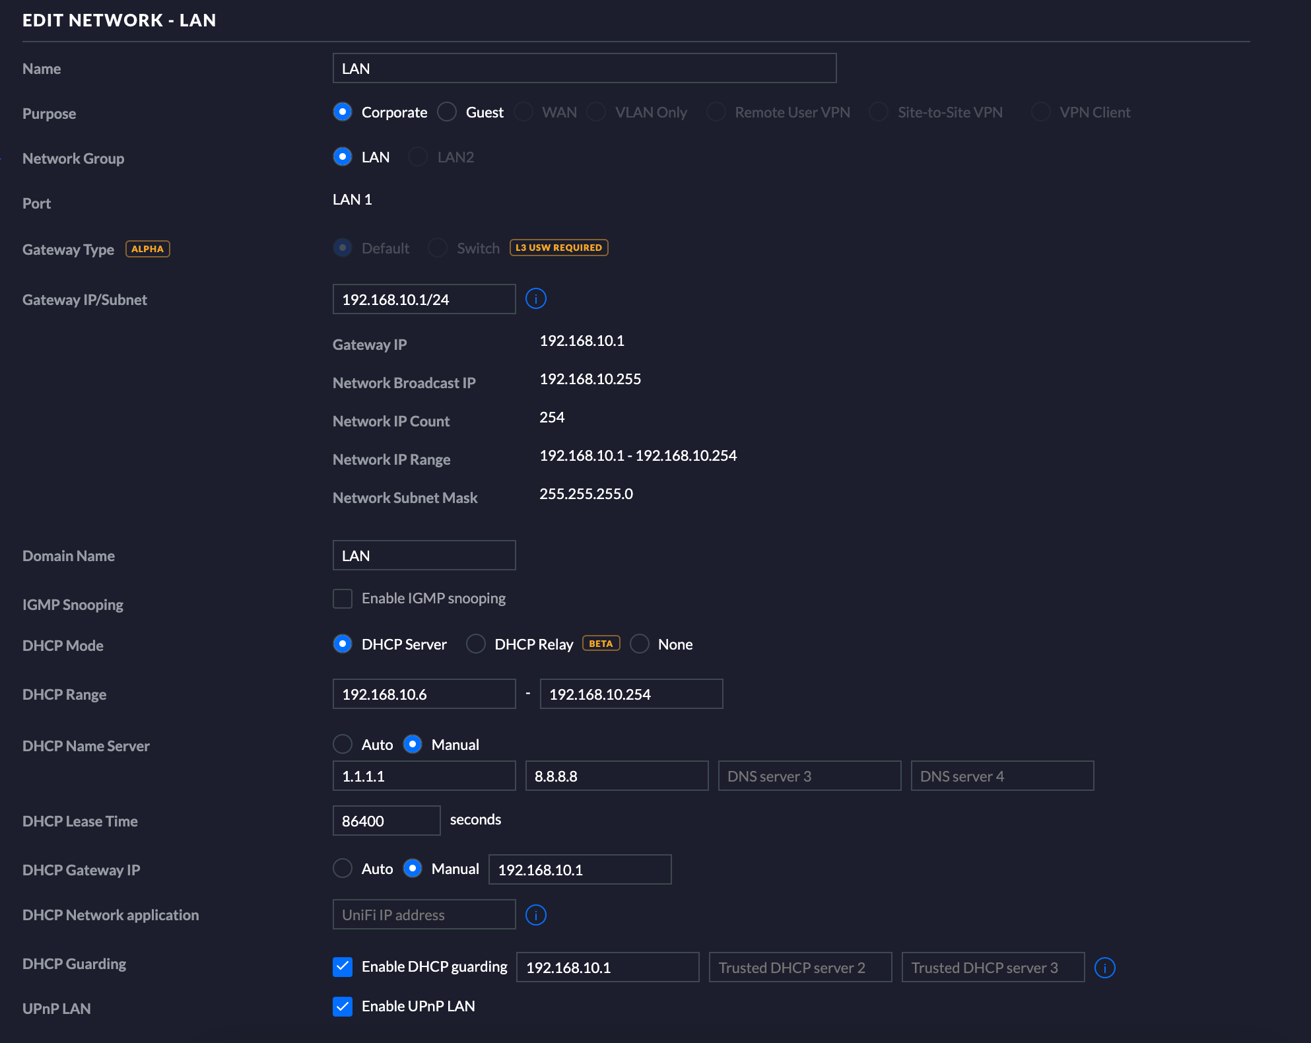Uncheck Enable UPnP LAN
The image size is (1311, 1043).
343,1007
